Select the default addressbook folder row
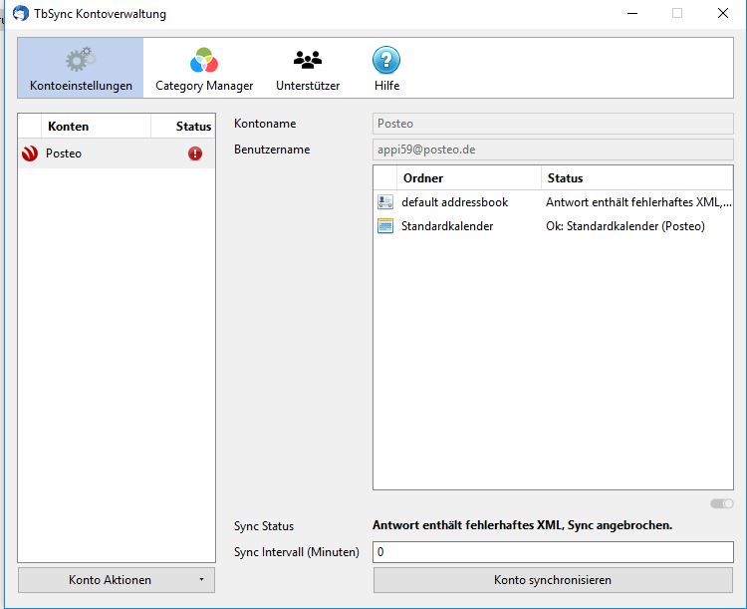Viewport: 747px width, 609px height. pos(553,202)
